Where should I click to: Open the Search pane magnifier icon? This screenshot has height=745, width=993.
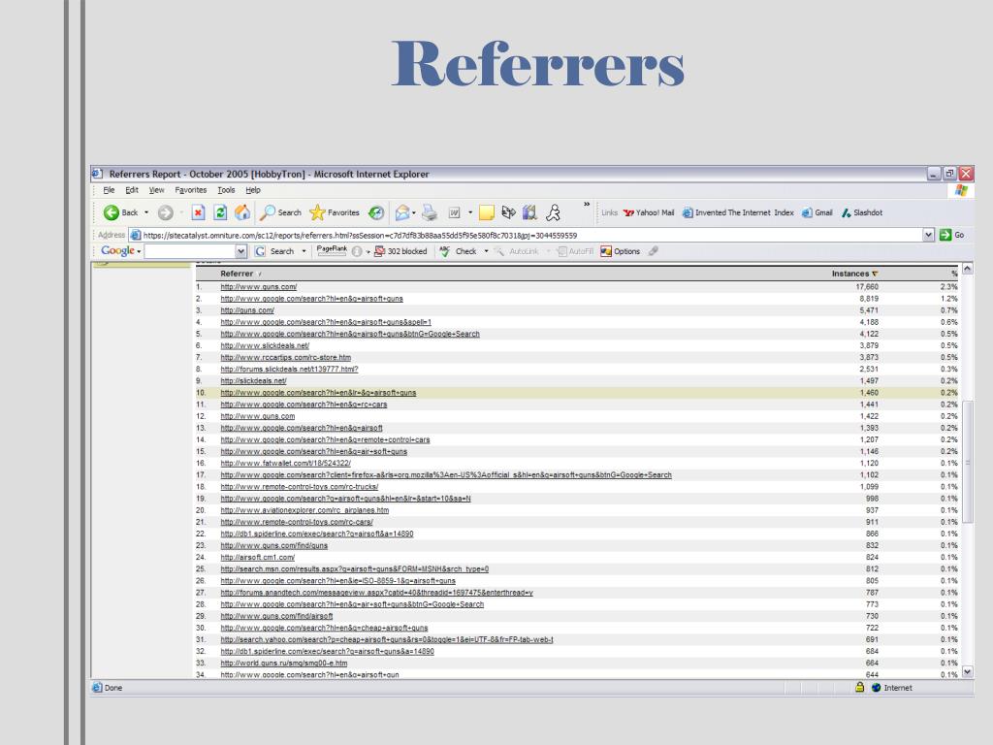click(268, 212)
